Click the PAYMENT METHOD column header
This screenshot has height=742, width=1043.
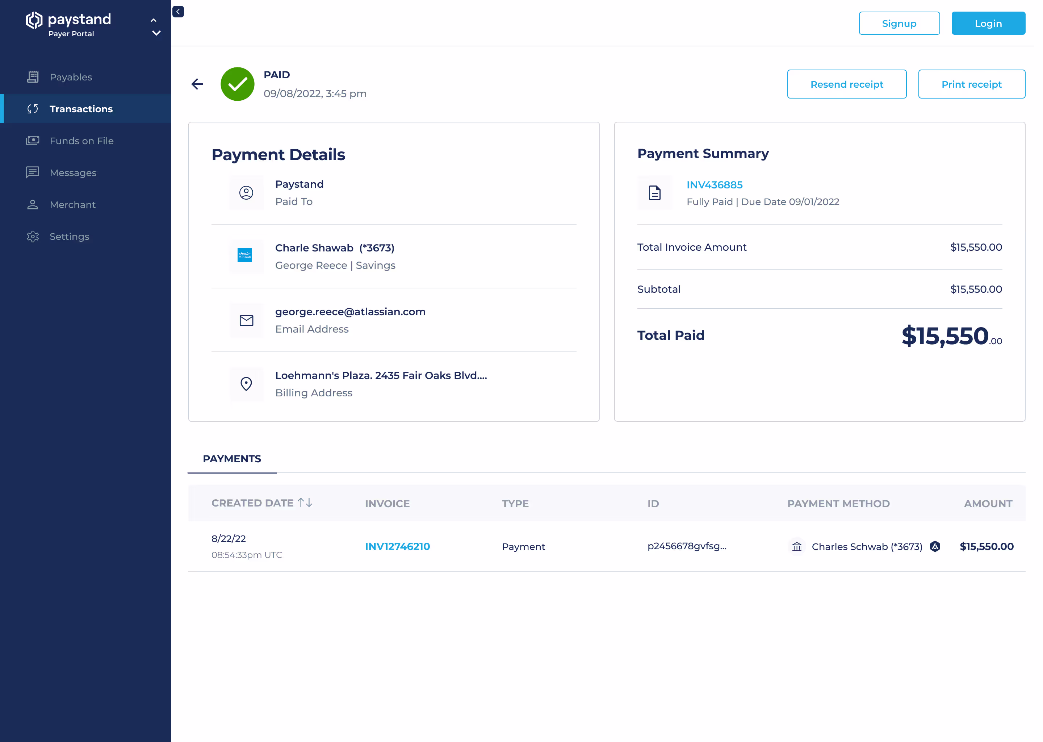(x=838, y=504)
